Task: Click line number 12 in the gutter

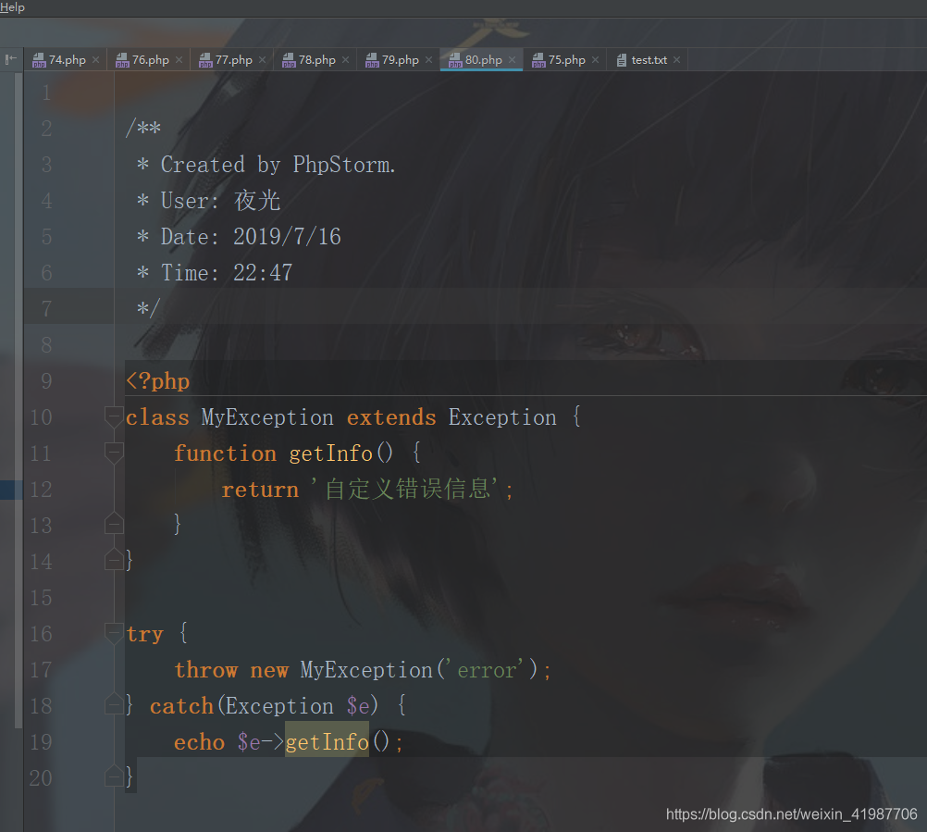Action: pos(41,490)
